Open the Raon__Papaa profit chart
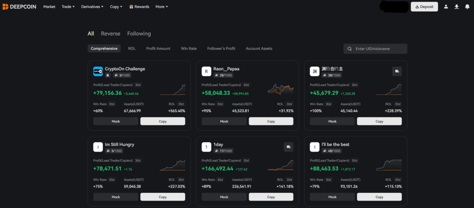This screenshot has width=474, height=208. pyautogui.click(x=281, y=90)
